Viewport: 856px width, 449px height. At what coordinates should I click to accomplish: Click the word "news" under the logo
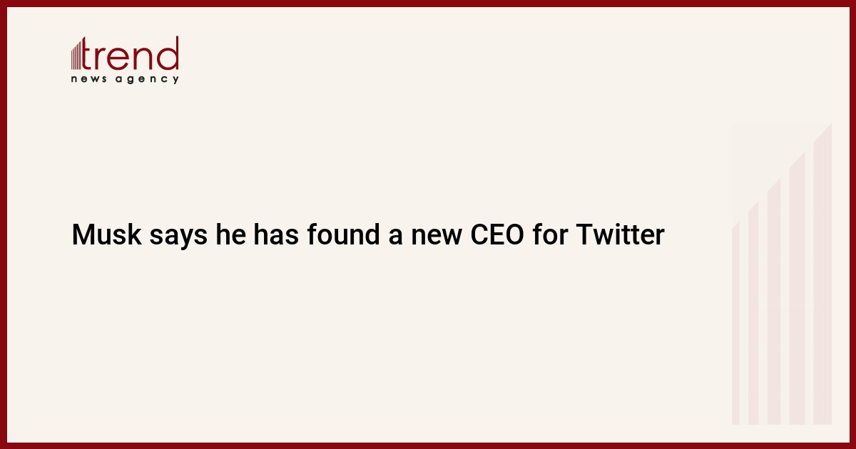click(88, 79)
